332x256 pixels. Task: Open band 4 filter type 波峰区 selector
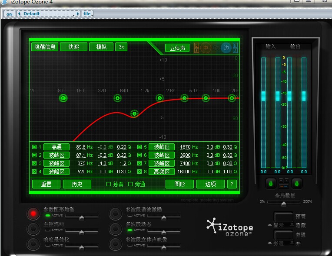tap(56, 172)
